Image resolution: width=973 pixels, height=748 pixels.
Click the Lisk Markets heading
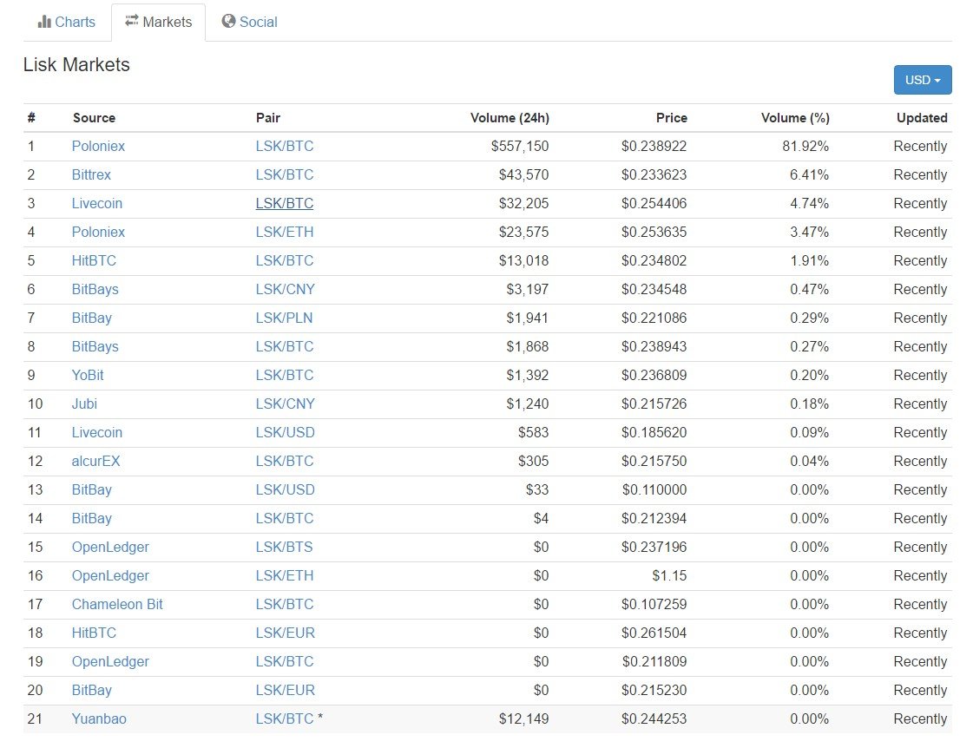coord(76,64)
